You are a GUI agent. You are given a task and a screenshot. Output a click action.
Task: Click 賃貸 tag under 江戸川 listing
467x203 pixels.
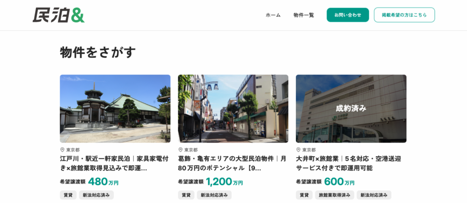pyautogui.click(x=68, y=195)
